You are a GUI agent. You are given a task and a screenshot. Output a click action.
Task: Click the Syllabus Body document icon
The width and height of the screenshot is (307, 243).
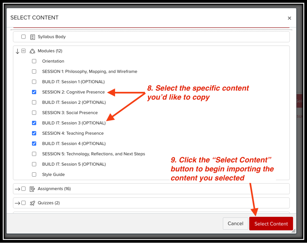pyautogui.click(x=32, y=37)
